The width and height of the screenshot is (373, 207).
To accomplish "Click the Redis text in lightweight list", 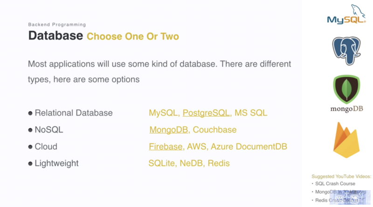I will (x=219, y=163).
